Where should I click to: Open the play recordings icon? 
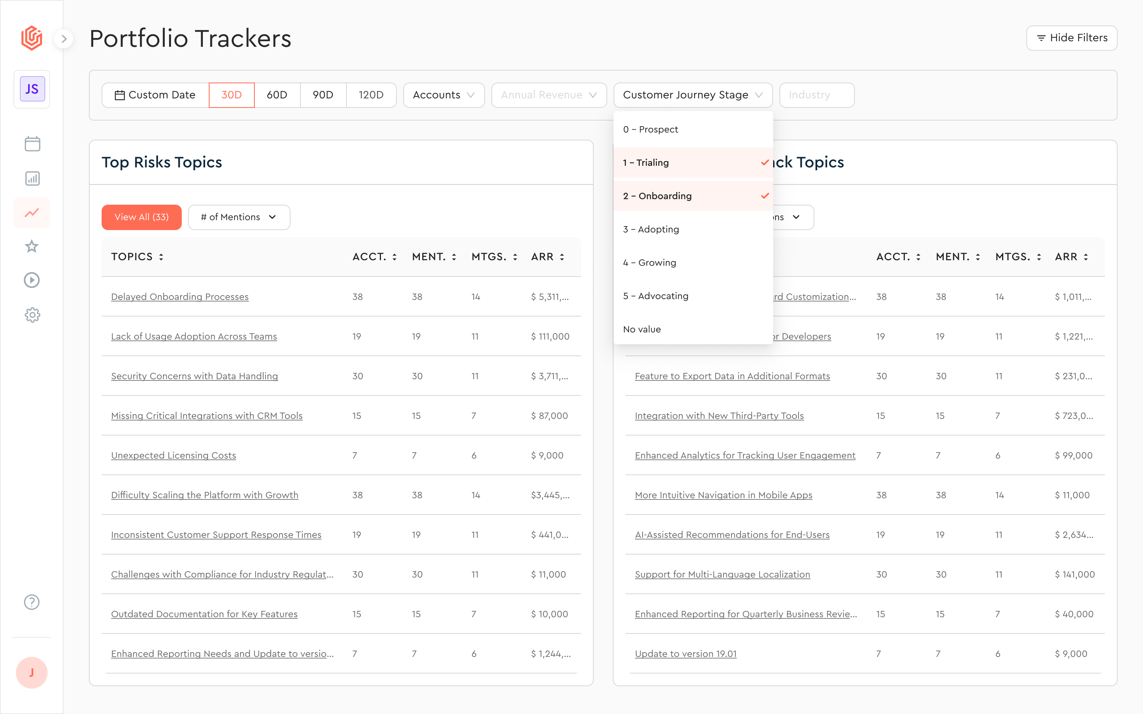(32, 280)
